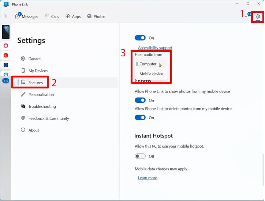Toggle showing photos from mobile device

(x=140, y=100)
